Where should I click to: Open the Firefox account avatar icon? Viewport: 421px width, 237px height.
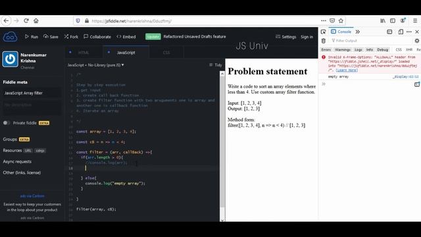[403, 20]
